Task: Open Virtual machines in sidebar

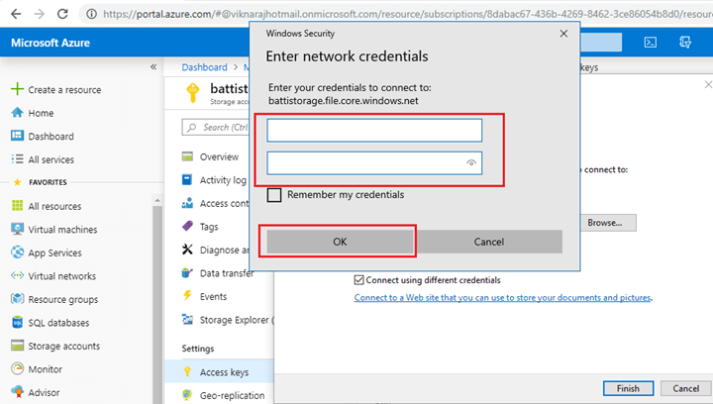Action: (62, 230)
